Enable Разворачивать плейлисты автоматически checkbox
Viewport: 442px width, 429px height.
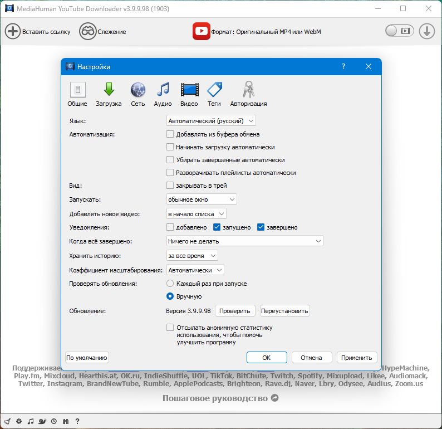click(170, 172)
